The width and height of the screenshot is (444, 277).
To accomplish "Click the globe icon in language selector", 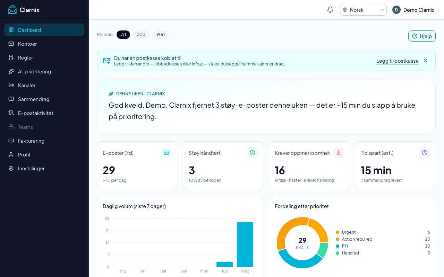I will click(x=345, y=10).
